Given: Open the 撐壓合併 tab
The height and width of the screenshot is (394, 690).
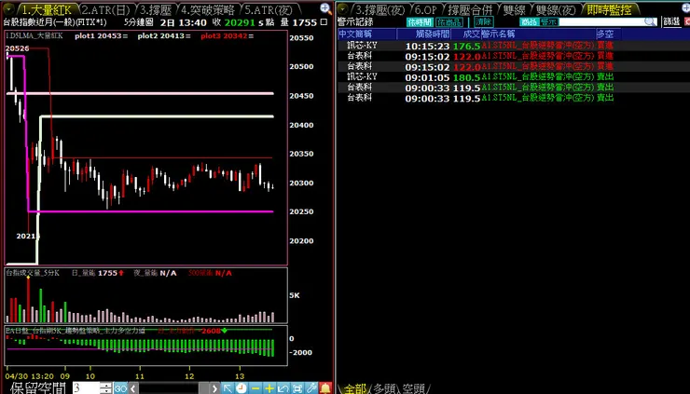Looking at the screenshot, I should (x=470, y=9).
